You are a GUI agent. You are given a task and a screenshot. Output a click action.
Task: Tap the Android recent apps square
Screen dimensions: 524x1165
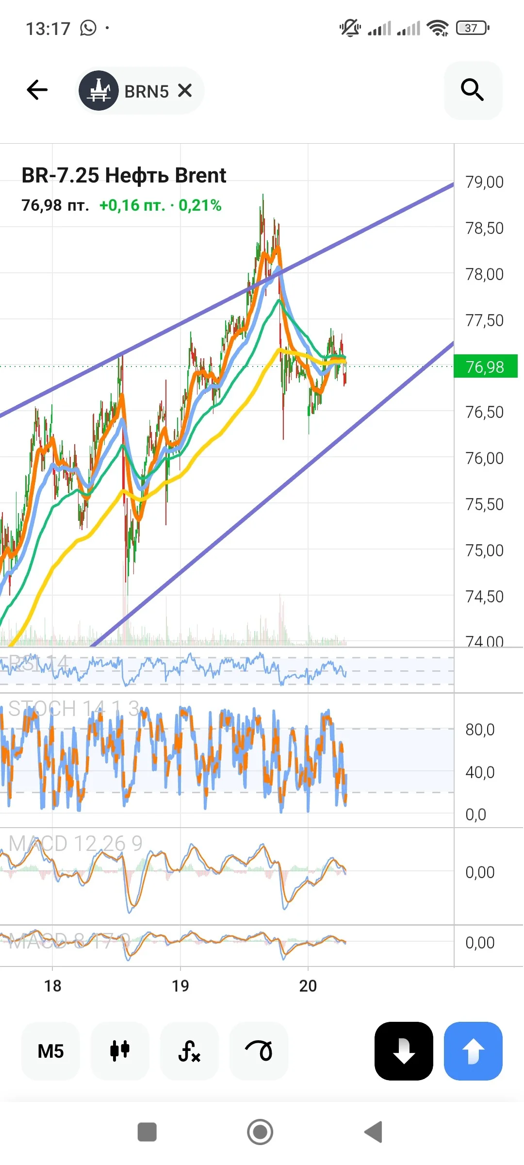[x=147, y=1132]
